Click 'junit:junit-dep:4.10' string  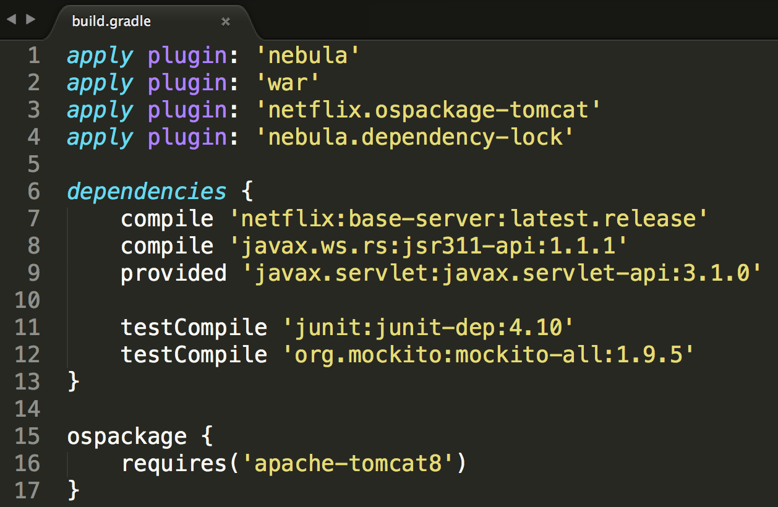428,328
